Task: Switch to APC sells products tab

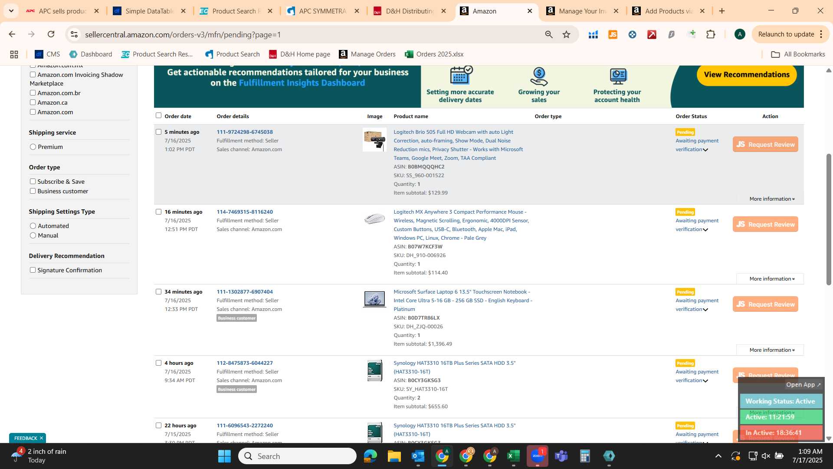Action: 62,11
